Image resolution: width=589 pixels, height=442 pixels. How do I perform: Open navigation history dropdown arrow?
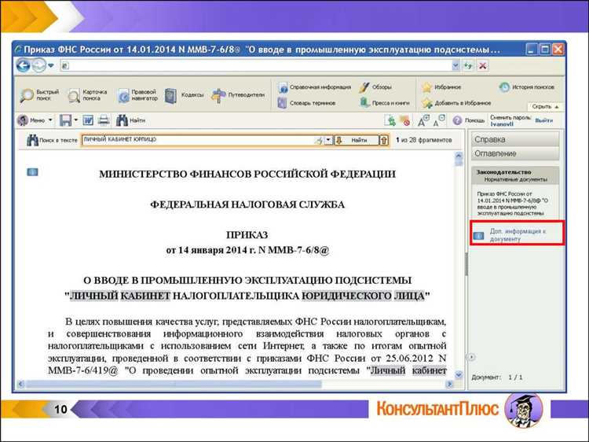click(51, 66)
